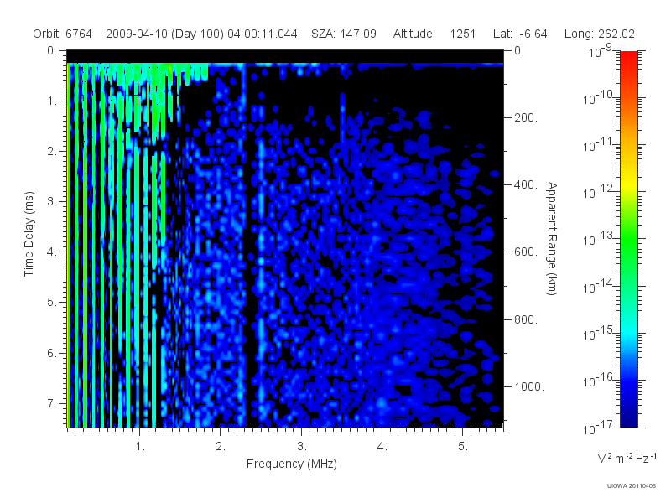Click the color scale label 10^-13
This screenshot has height=503, width=671.
pyautogui.click(x=599, y=239)
